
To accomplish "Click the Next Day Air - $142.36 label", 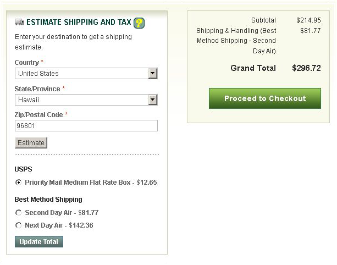I will click(x=59, y=225).
